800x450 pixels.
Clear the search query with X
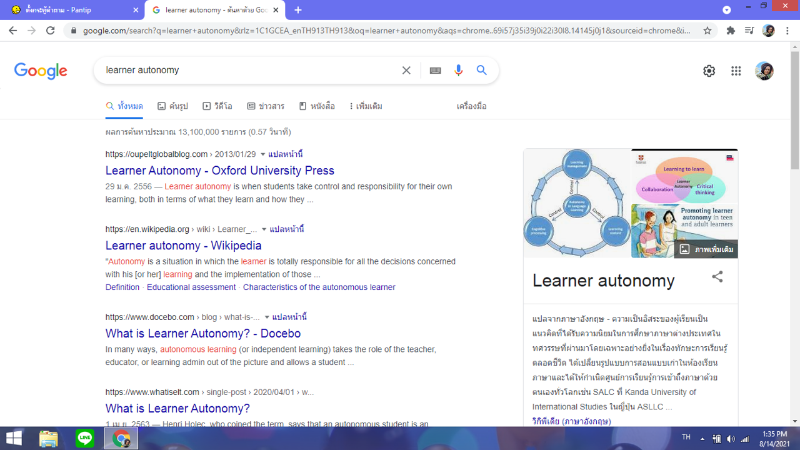[406, 71]
